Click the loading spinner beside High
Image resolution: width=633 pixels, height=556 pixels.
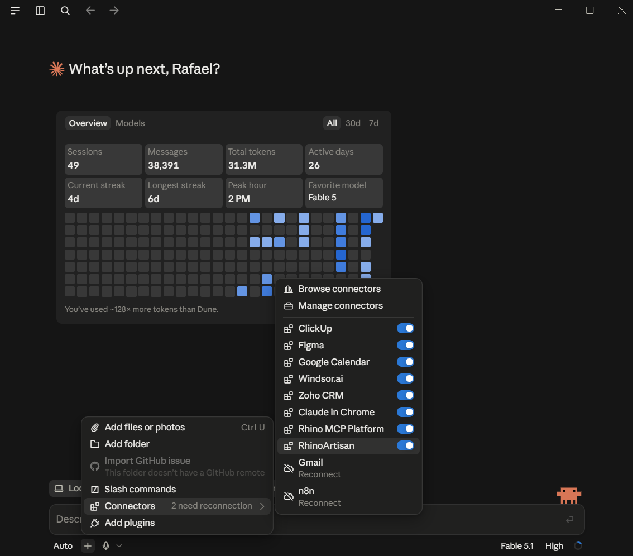tap(578, 546)
